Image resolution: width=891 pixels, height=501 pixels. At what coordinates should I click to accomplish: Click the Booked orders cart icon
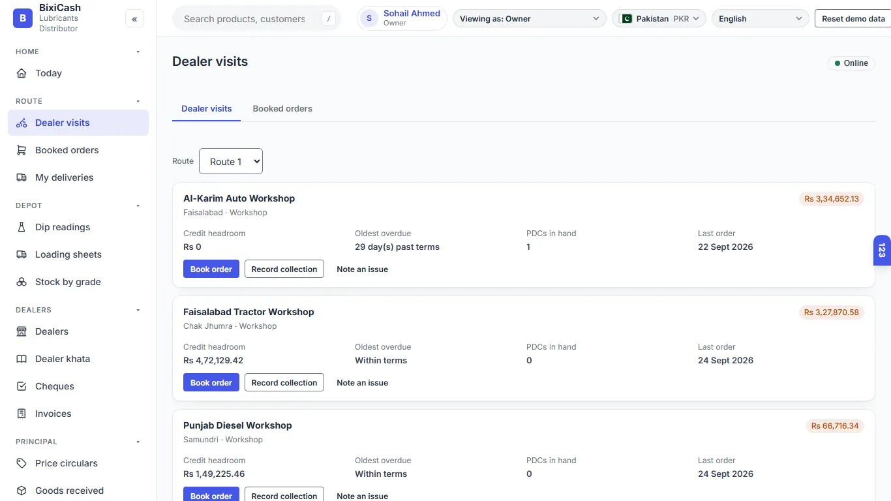click(22, 150)
